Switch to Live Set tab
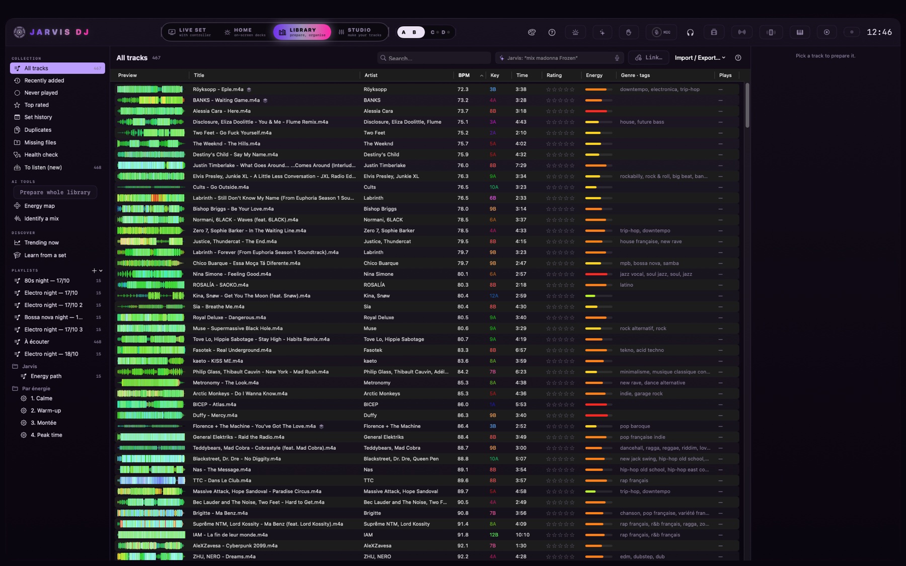 click(190, 32)
